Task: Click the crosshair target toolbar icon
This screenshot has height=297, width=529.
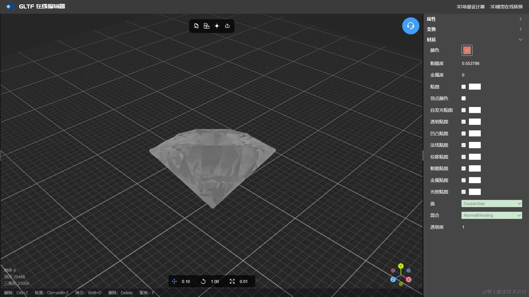Action: (217, 26)
